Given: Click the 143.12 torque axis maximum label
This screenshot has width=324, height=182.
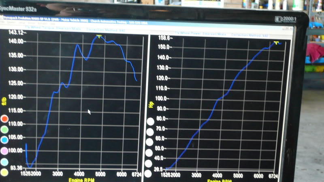Looking at the screenshot, I should [16, 32].
